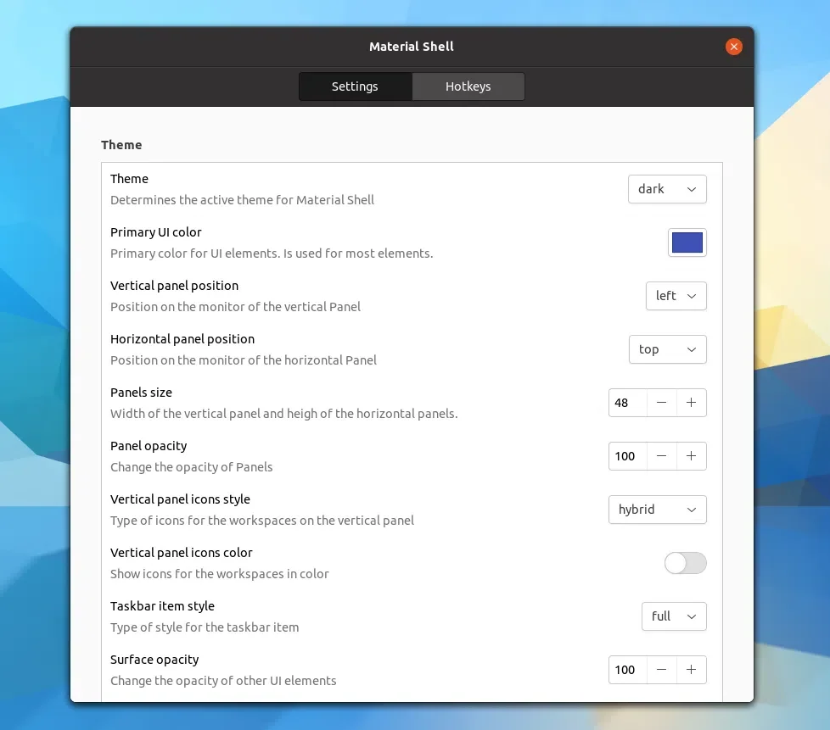Click the 'Theme' section heading
The image size is (830, 730).
121,145
